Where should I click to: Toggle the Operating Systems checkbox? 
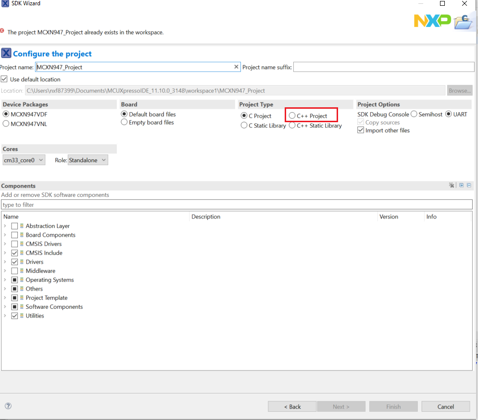[14, 280]
